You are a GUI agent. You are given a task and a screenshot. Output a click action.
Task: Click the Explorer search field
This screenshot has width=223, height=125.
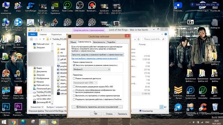pyautogui.click(x=154, y=39)
